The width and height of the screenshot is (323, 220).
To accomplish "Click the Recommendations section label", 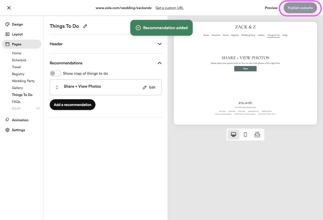I will [66, 63].
